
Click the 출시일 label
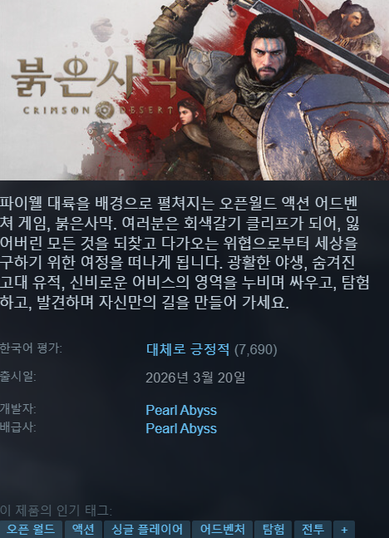coord(17,377)
